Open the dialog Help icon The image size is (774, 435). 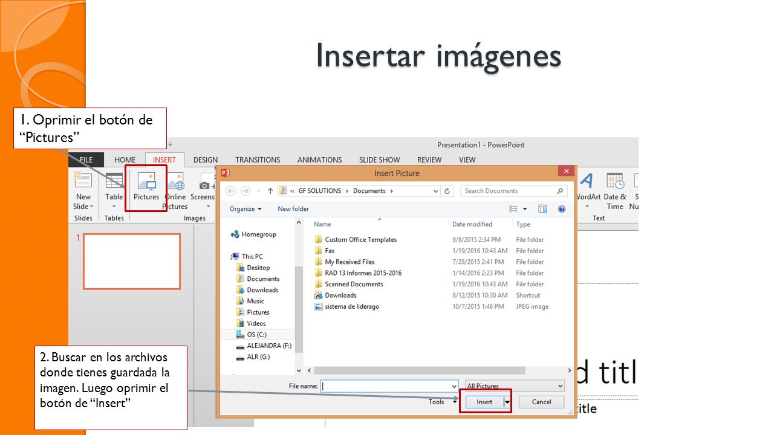(x=562, y=209)
